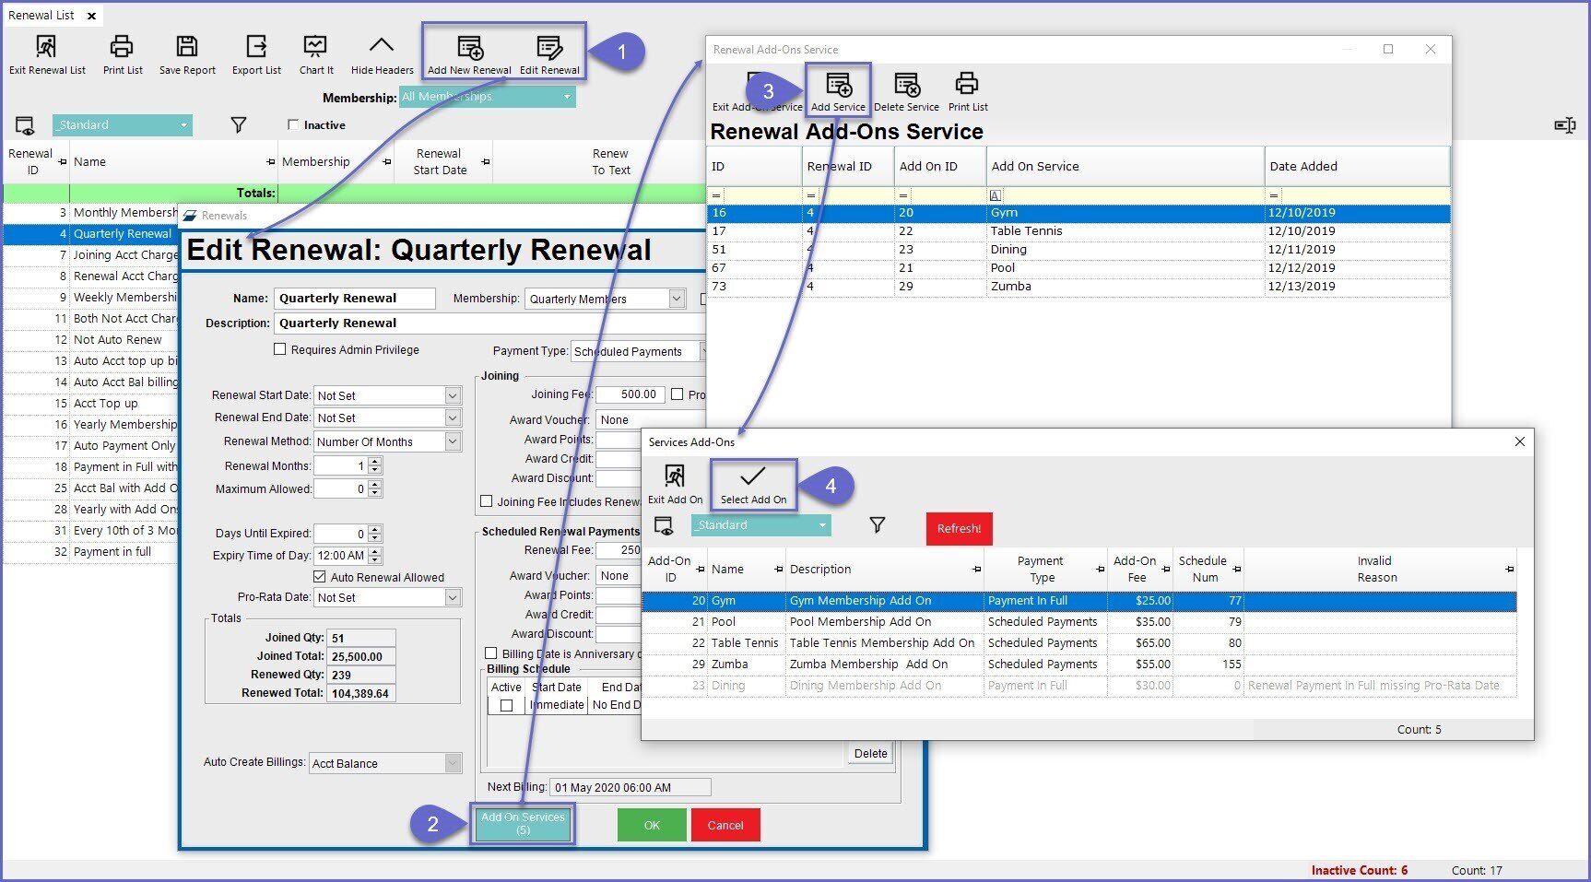Enable Requires Admin Privilege checkbox
Screen dimensions: 1591x882
[x=279, y=349]
